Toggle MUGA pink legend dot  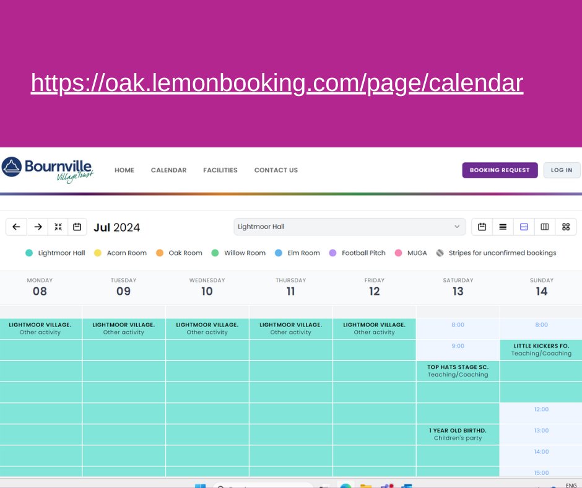(x=398, y=253)
